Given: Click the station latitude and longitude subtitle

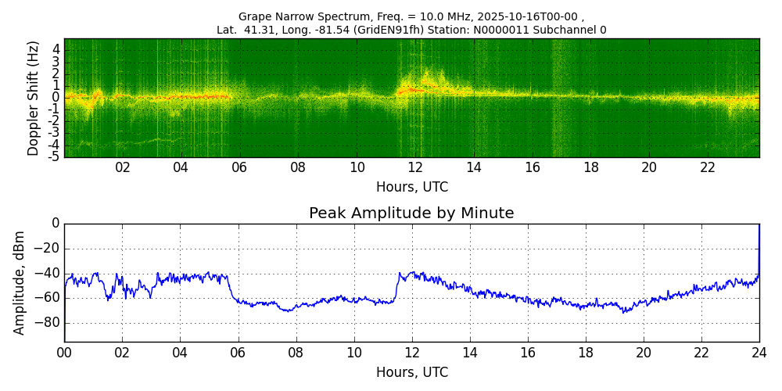Looking at the screenshot, I should coord(411,30).
